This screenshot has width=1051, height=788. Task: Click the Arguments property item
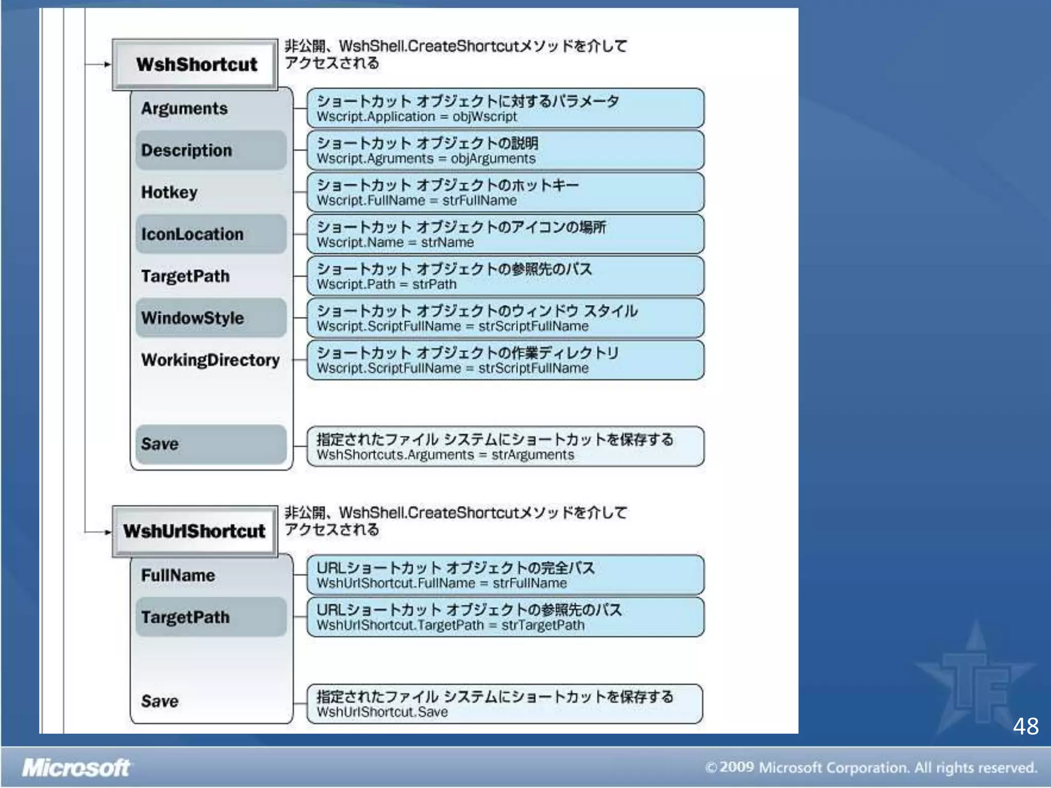point(184,108)
